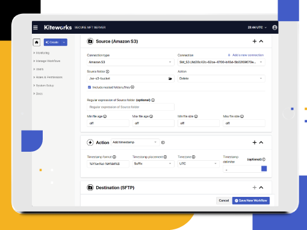The height and width of the screenshot is (230, 307).
Task: Browse folders with the folder icon
Action: tap(170, 78)
